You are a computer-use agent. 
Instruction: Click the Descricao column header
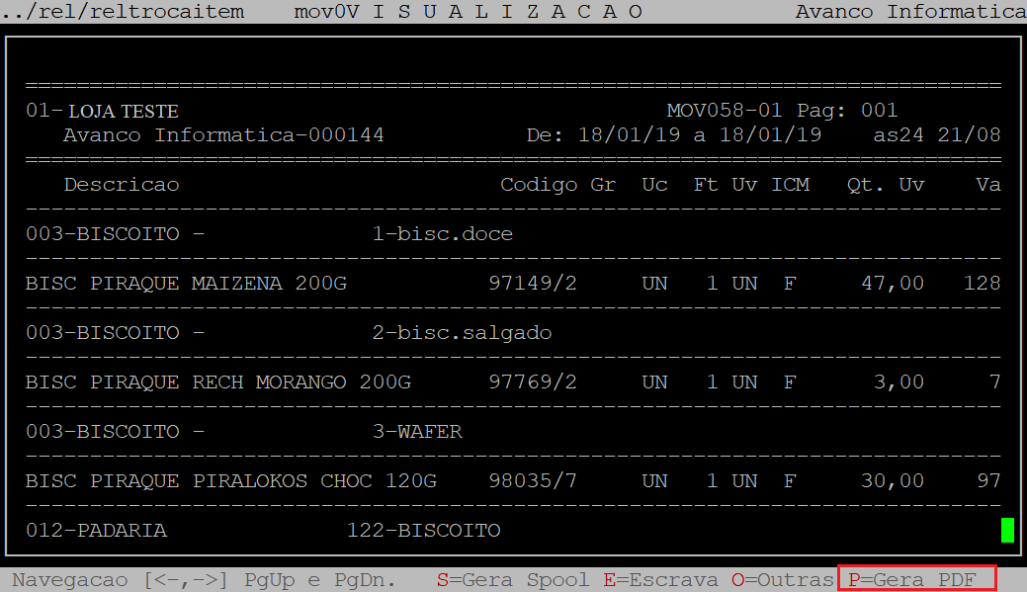point(122,185)
